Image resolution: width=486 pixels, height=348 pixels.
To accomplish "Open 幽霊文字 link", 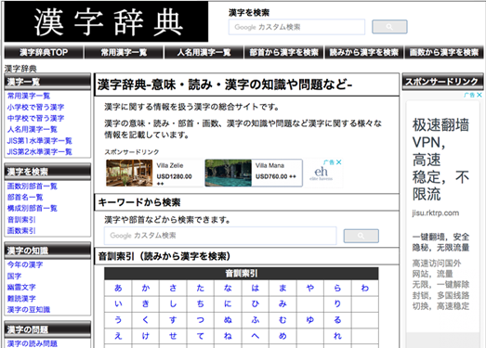I will pyautogui.click(x=21, y=287).
